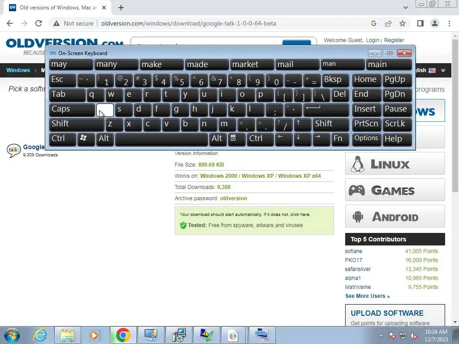Open the Chrome three-dot menu
The height and width of the screenshot is (344, 459).
tap(449, 23)
